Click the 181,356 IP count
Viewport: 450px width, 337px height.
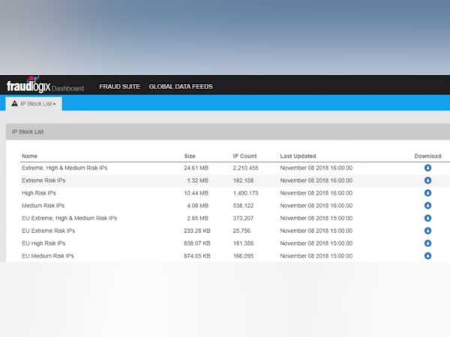(243, 243)
